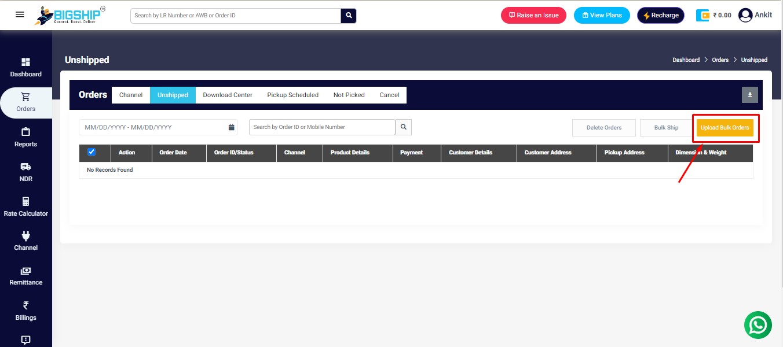
Task: Open the Billings section
Action: click(x=25, y=311)
